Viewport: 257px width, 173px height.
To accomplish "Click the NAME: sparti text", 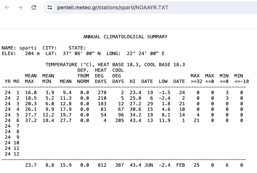I will (x=19, y=48).
